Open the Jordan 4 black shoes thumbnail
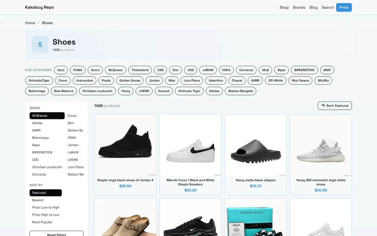The height and width of the screenshot is (236, 377). click(125, 145)
